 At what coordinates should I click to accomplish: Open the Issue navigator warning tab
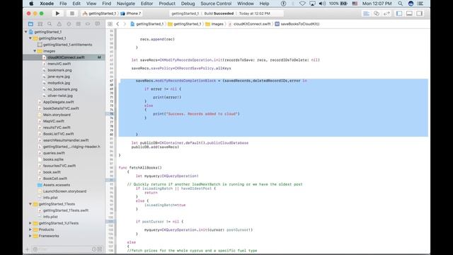point(59,24)
